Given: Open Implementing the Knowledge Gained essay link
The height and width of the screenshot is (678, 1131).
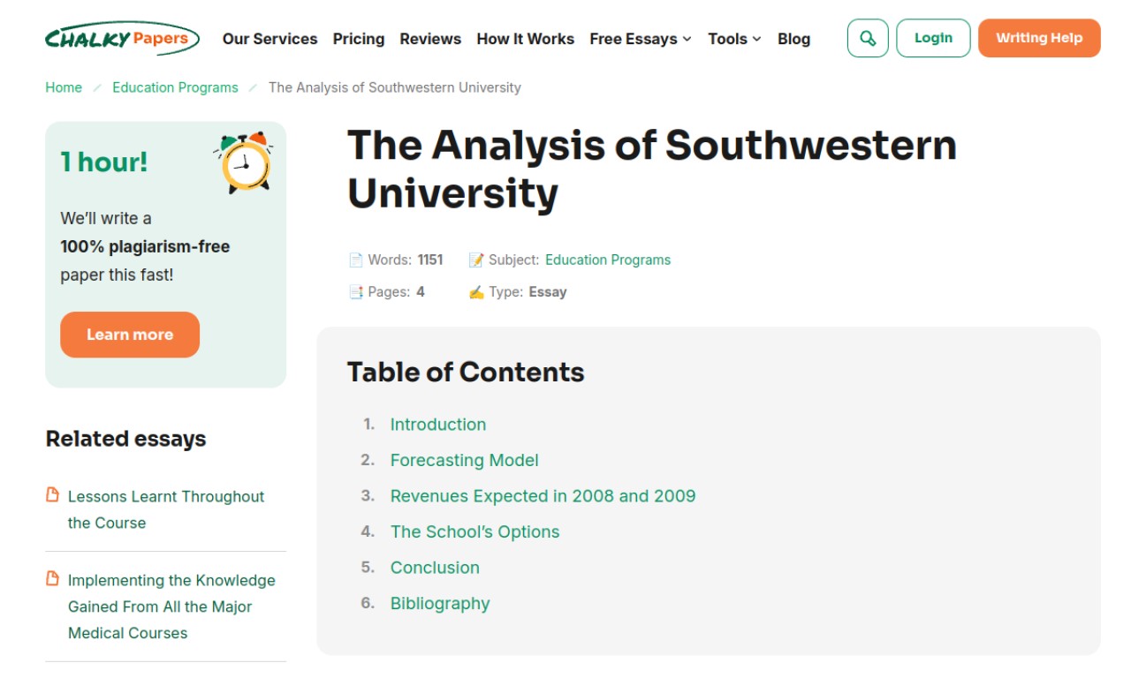Looking at the screenshot, I should pos(171,606).
